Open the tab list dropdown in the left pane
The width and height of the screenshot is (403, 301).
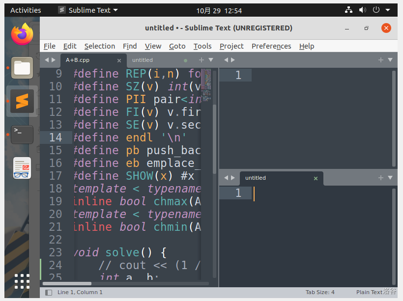pyautogui.click(x=211, y=60)
